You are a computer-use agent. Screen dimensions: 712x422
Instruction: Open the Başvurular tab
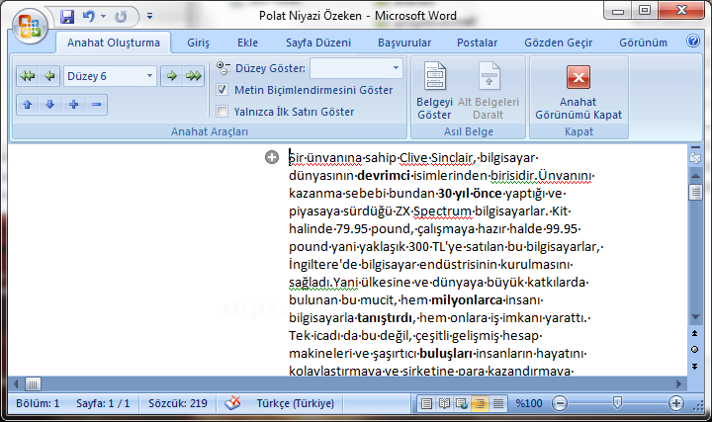(x=404, y=42)
